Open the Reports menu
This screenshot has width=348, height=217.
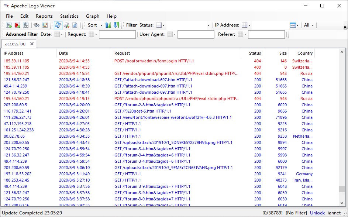tap(44, 16)
